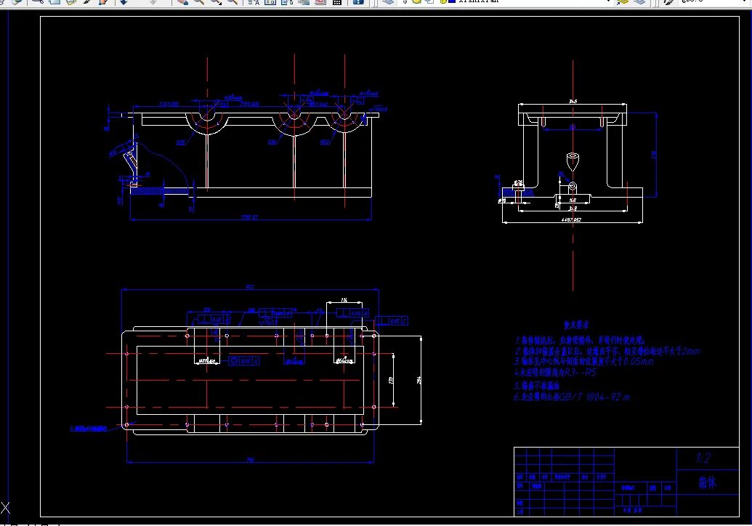Click Make Object's Layer Current icon

[x=623, y=1]
